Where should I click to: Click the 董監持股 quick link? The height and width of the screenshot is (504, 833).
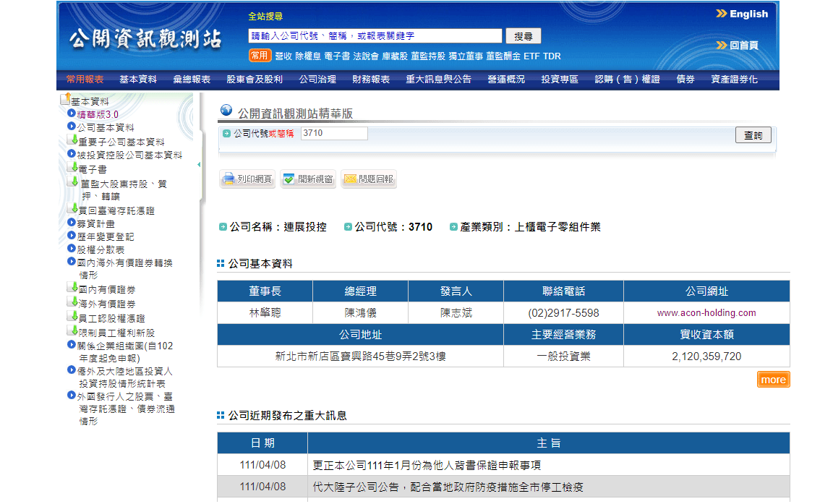tap(428, 56)
